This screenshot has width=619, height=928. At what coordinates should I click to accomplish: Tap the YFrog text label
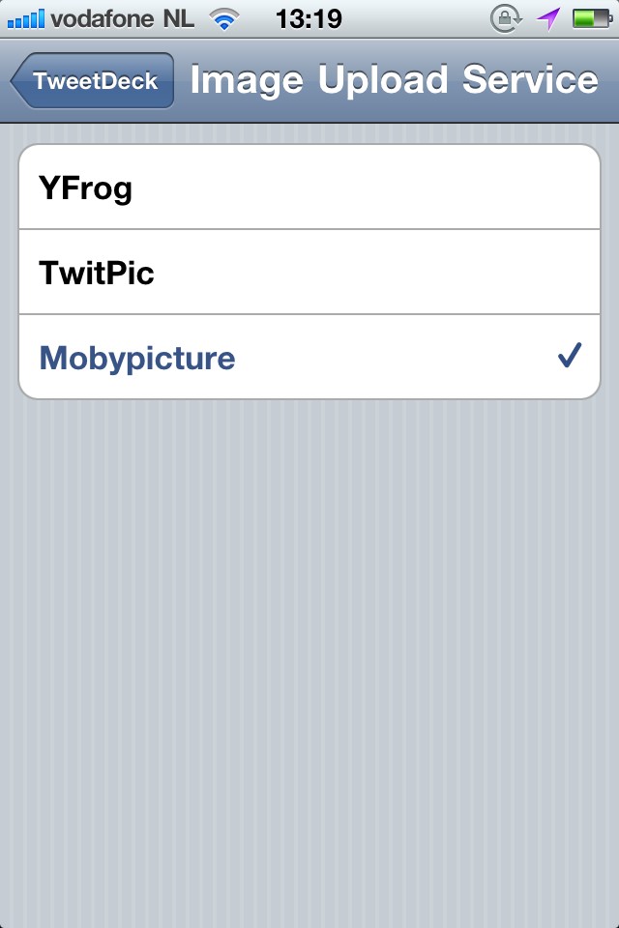pos(85,188)
